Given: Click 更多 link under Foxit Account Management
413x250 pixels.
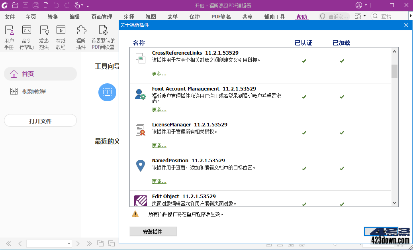Looking at the screenshot, I should 159,110.
